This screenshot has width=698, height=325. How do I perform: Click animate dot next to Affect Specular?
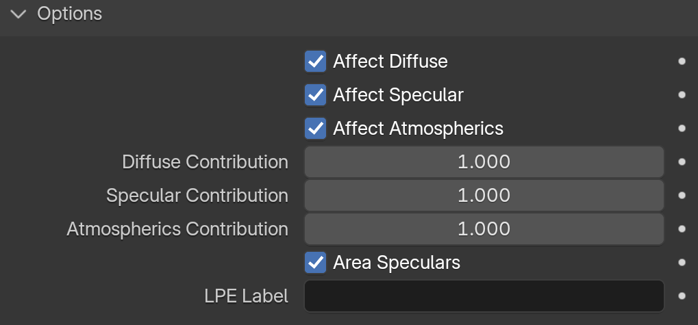(682, 95)
